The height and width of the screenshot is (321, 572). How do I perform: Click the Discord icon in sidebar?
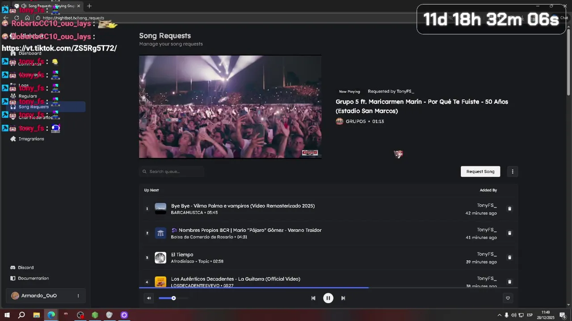point(13,267)
